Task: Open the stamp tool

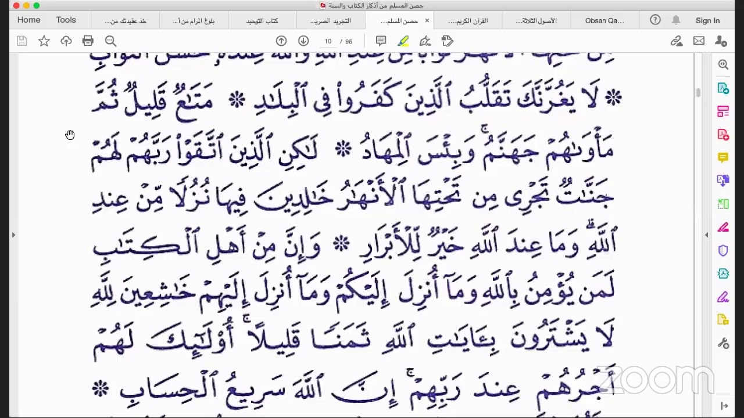Action: (447, 41)
